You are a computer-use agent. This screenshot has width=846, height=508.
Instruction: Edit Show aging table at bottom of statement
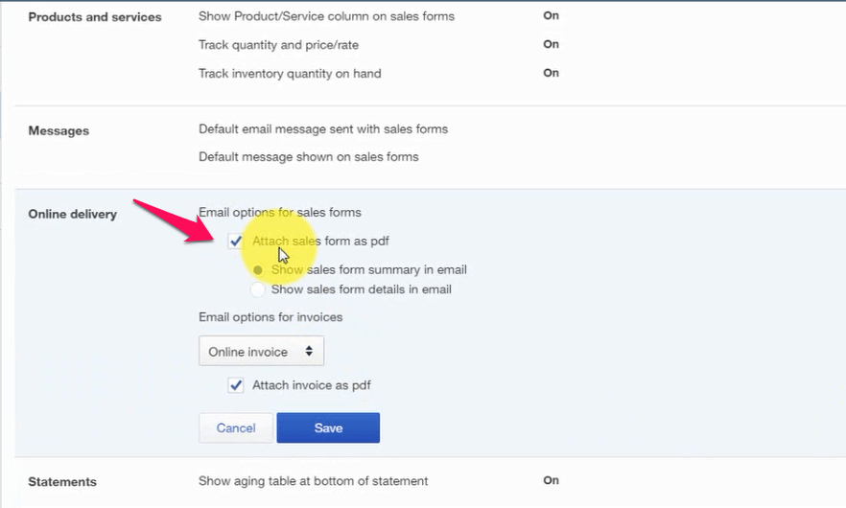click(313, 481)
